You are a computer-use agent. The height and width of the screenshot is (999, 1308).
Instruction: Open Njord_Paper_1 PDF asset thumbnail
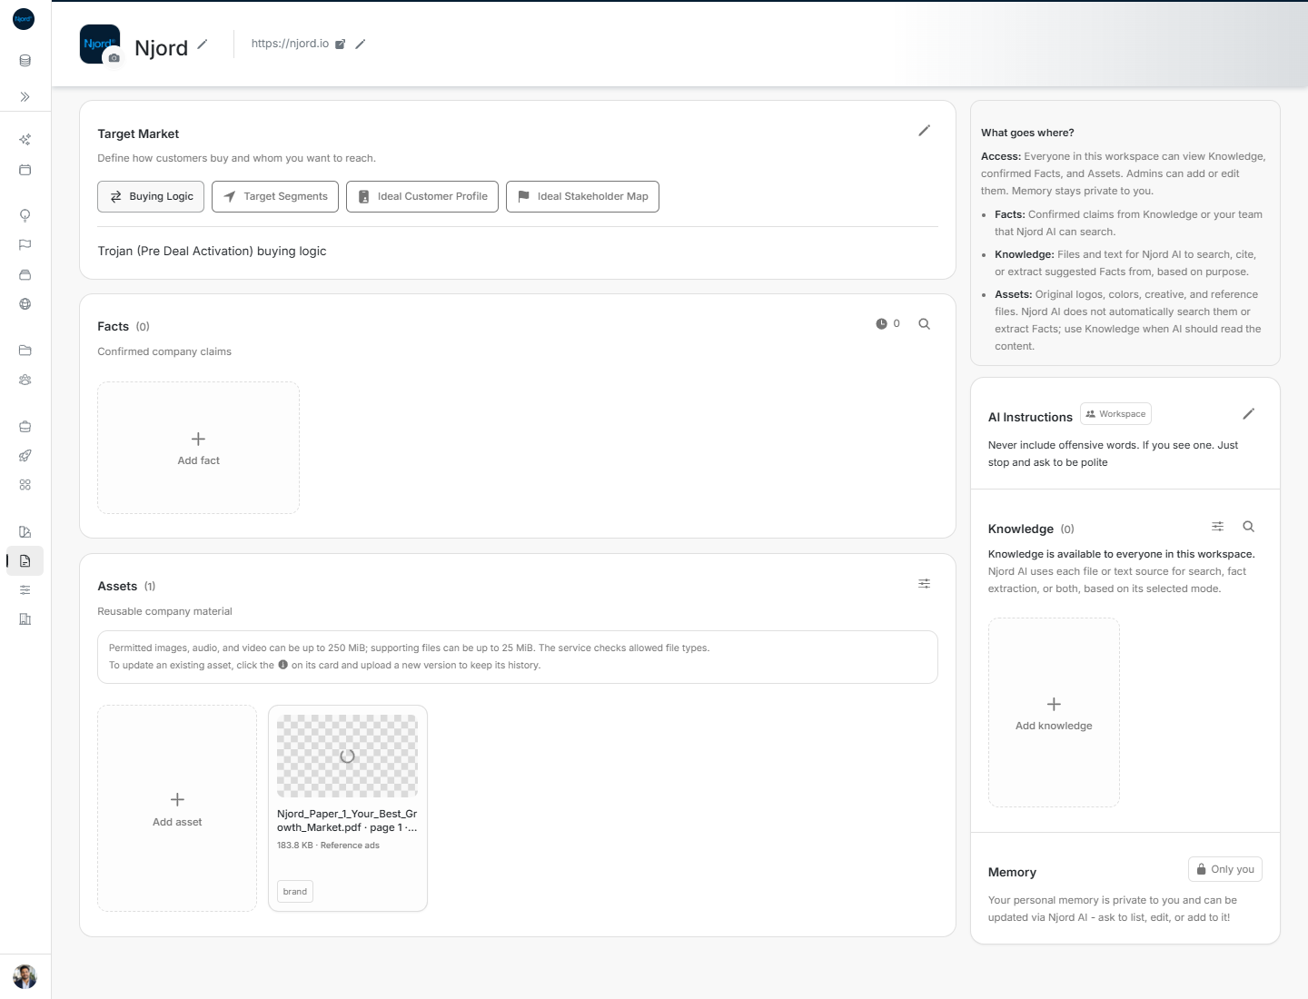tap(347, 756)
